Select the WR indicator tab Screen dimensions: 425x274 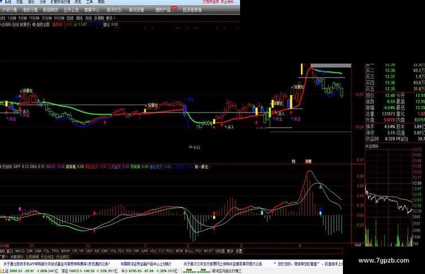(137, 251)
